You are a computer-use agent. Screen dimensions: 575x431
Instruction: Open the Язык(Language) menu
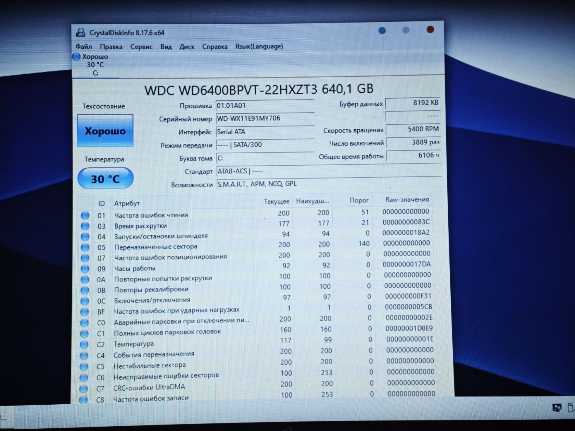(x=259, y=46)
